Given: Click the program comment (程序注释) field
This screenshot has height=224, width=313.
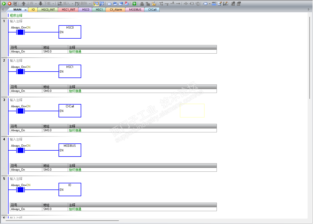Looking at the screenshot, I should pyautogui.click(x=16, y=15).
